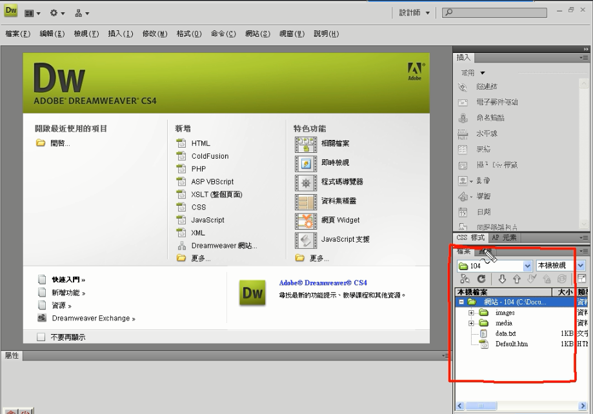Open the Image insert icon's dropdown arrow
The image size is (593, 414).
471,181
